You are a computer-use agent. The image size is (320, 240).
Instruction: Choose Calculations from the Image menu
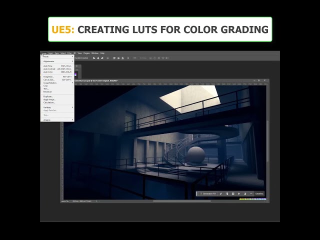[x=57, y=102]
